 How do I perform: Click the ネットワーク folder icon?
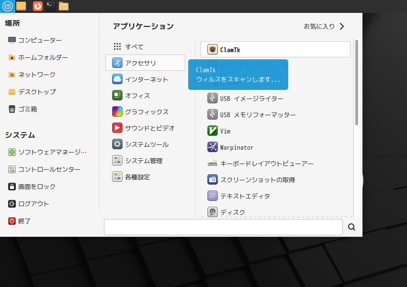click(x=12, y=75)
